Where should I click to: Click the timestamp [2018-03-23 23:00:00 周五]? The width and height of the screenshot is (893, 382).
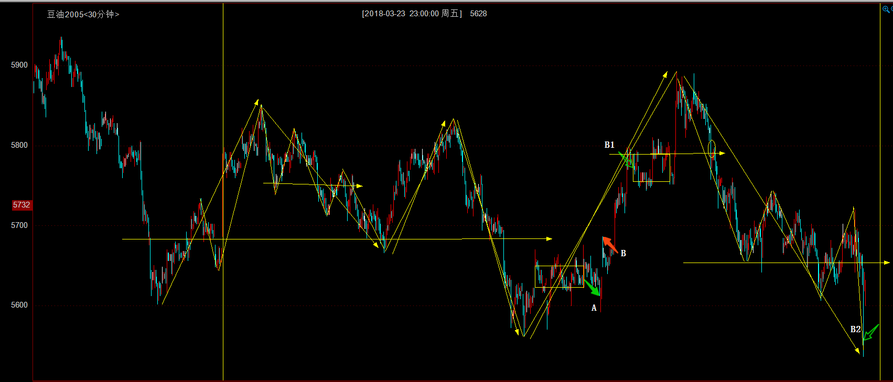tap(412, 14)
